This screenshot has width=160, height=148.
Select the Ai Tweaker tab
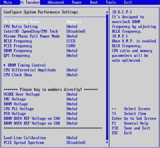(30, 2)
